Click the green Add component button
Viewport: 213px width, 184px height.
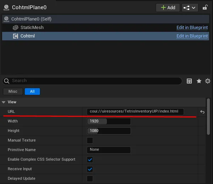[167, 7]
